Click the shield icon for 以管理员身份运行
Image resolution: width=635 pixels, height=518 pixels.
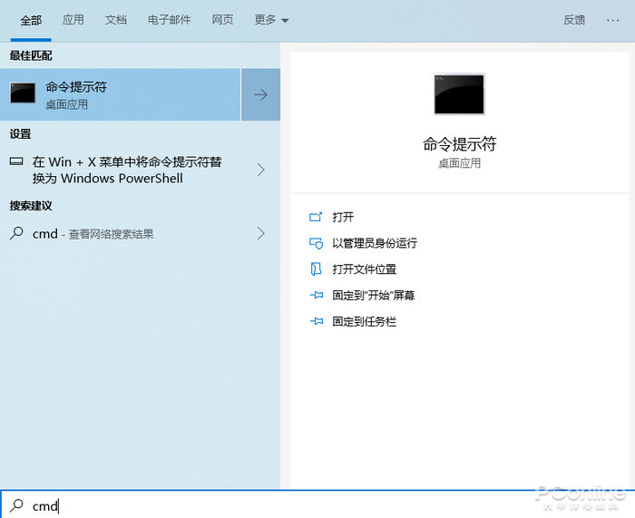316,243
